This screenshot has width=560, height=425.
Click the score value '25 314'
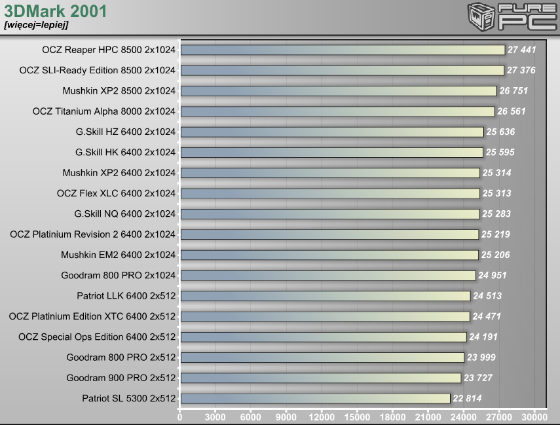496,173
